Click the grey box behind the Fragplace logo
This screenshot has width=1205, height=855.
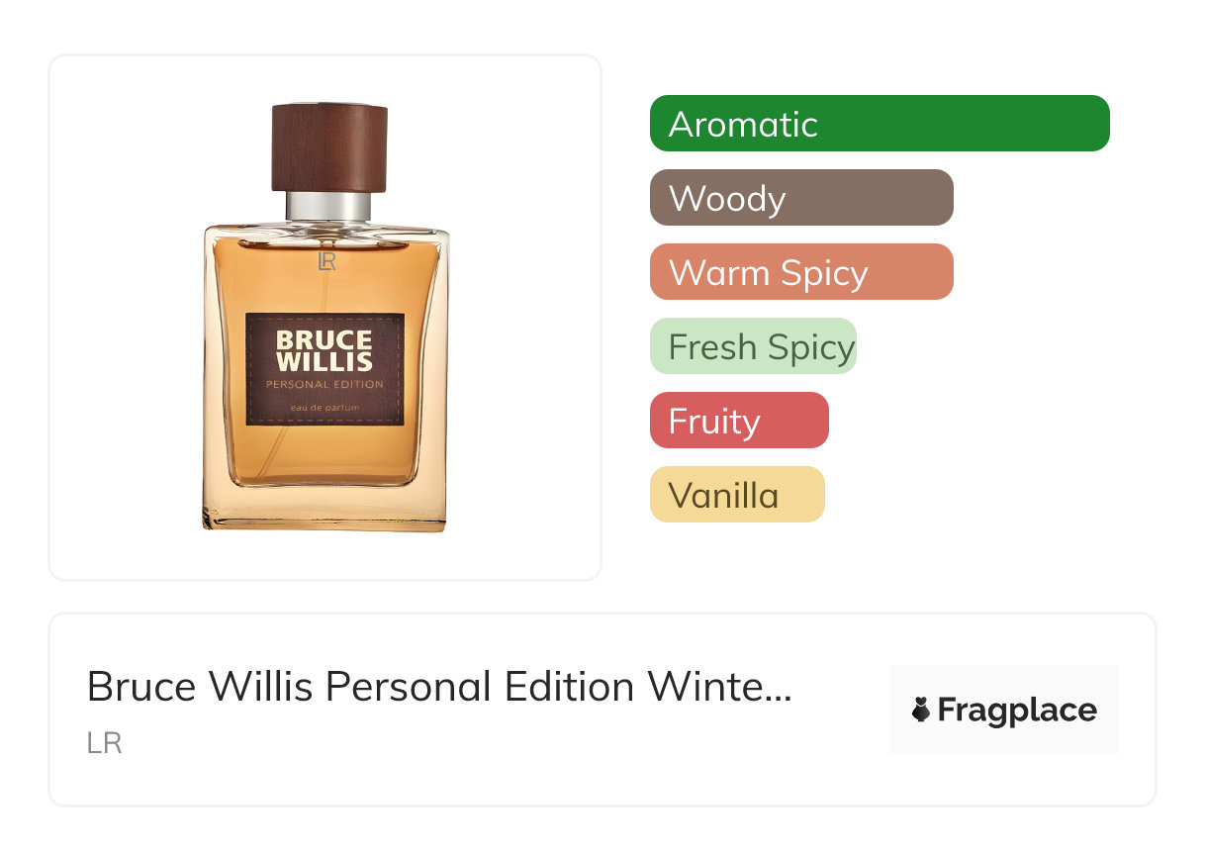1004,710
